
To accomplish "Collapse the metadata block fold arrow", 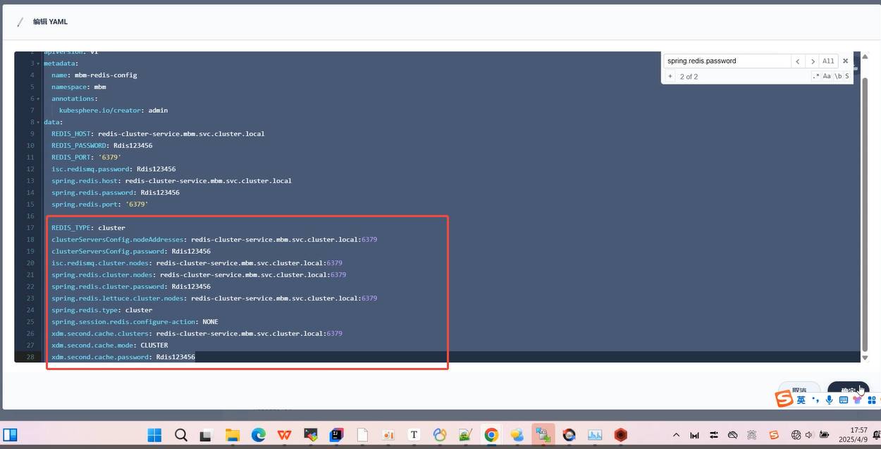I will (38, 63).
